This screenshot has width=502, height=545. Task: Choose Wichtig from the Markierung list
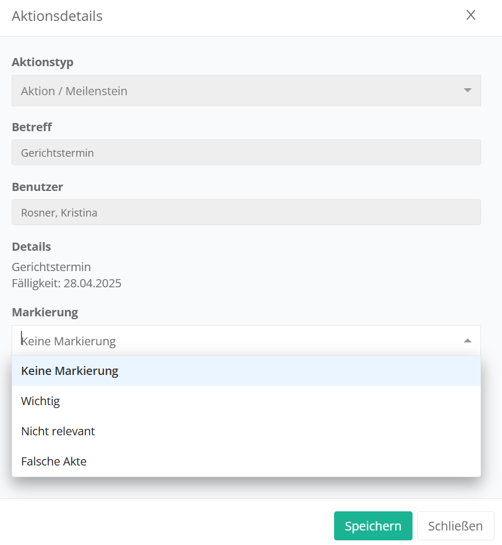coord(41,401)
